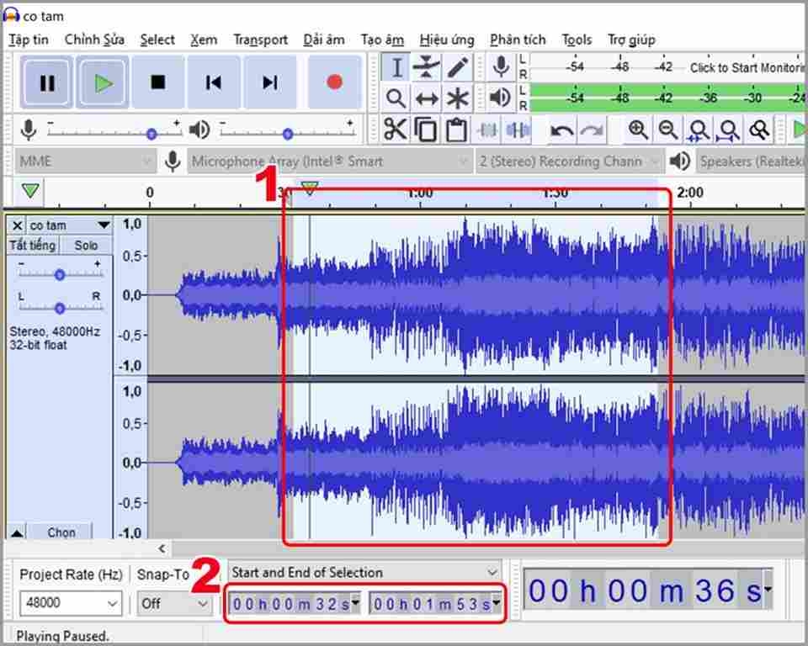Choose the Multi-Tool mode
The height and width of the screenshot is (646, 808).
(x=459, y=98)
